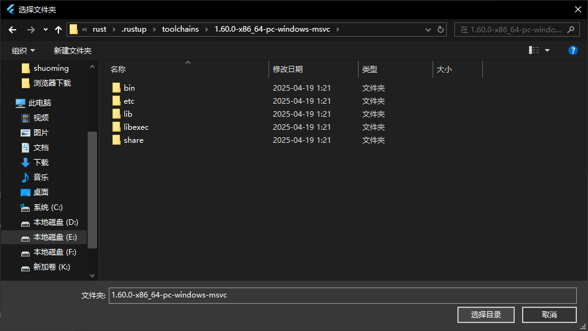Click sidebar scrollbar down arrow
The width and height of the screenshot is (588, 331).
(92, 276)
